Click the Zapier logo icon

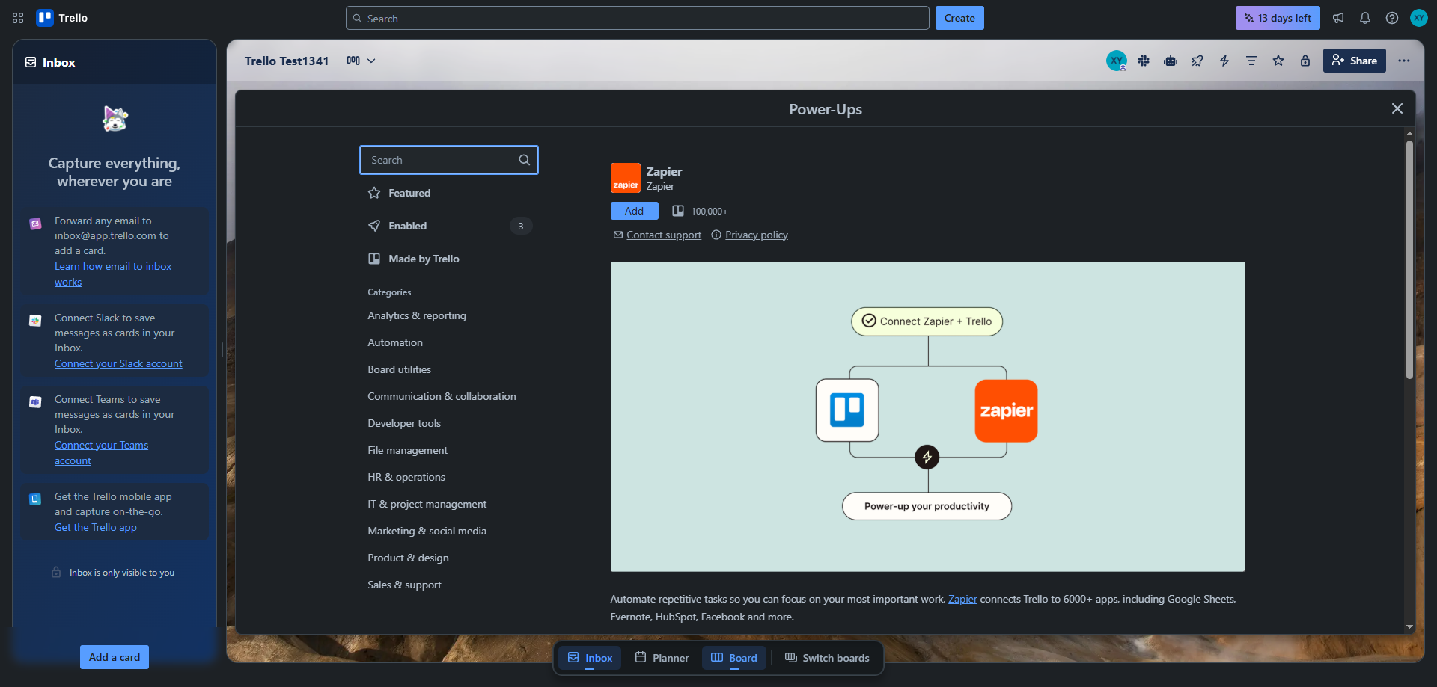coord(626,178)
